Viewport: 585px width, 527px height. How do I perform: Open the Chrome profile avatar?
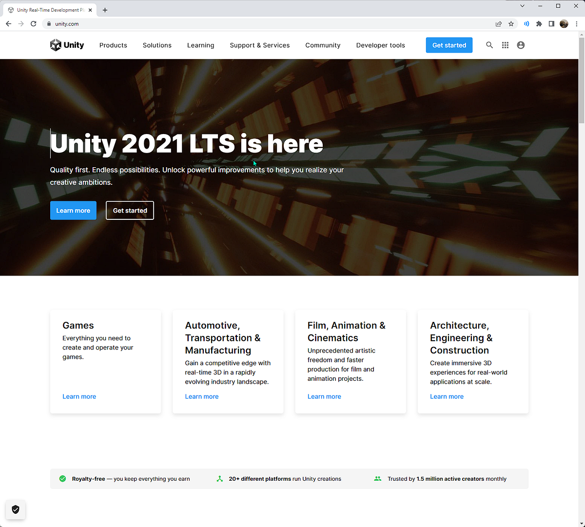click(x=564, y=23)
